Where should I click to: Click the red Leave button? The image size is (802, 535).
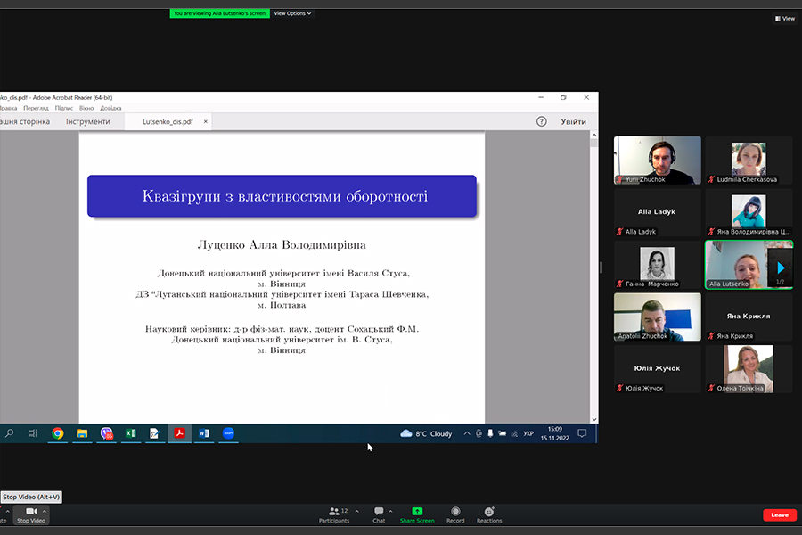(779, 514)
